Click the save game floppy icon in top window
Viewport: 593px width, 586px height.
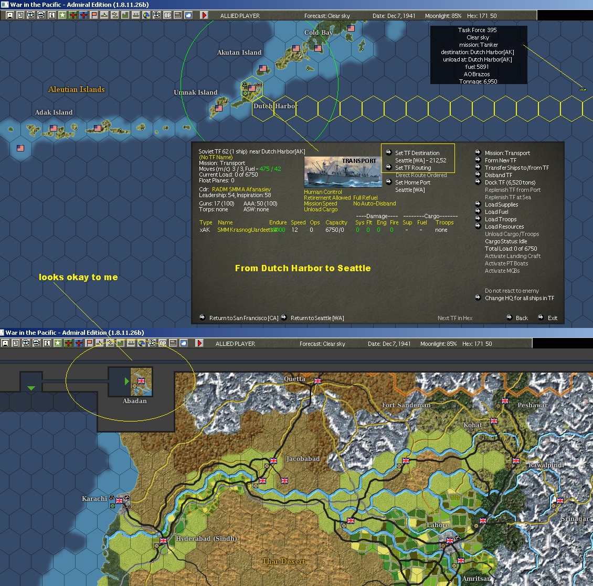pos(10,15)
